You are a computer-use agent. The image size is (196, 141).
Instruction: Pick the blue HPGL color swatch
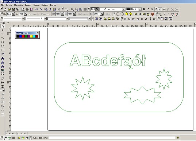20,36
